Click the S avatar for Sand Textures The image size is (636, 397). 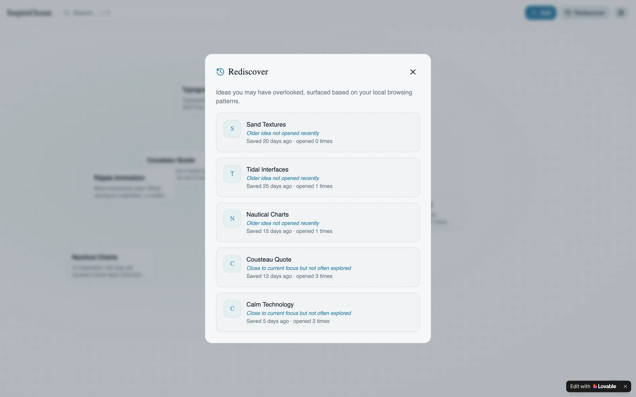click(232, 129)
